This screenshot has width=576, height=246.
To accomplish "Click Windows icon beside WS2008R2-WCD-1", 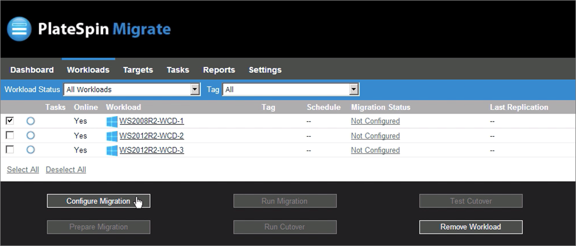I will tap(112, 122).
